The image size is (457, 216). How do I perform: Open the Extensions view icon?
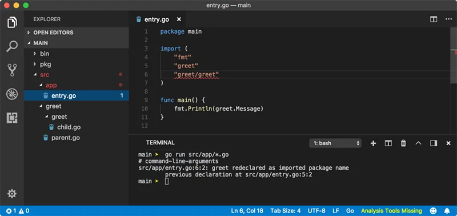(x=12, y=118)
